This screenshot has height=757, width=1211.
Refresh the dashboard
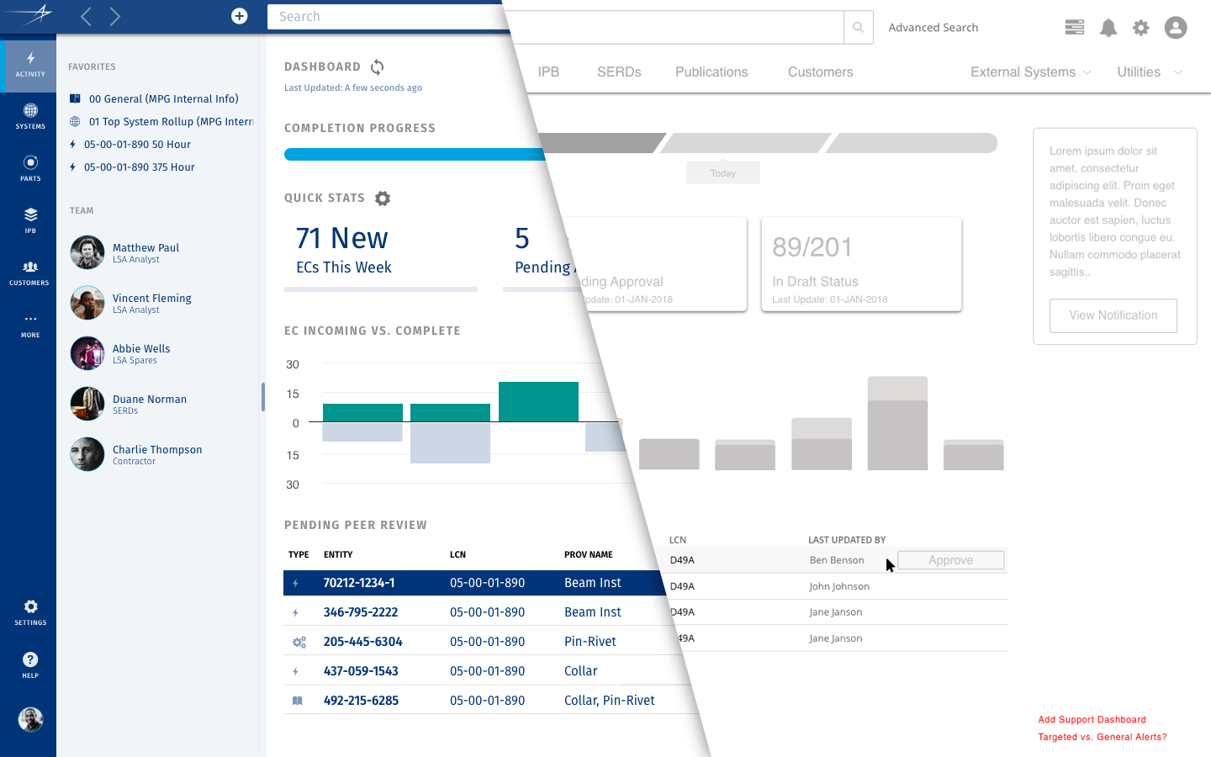(x=378, y=66)
